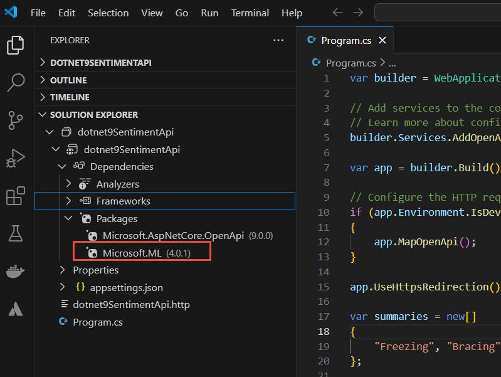Viewport: 501px width, 377px height.
Task: Open the Docker view icon
Action: [x=15, y=271]
